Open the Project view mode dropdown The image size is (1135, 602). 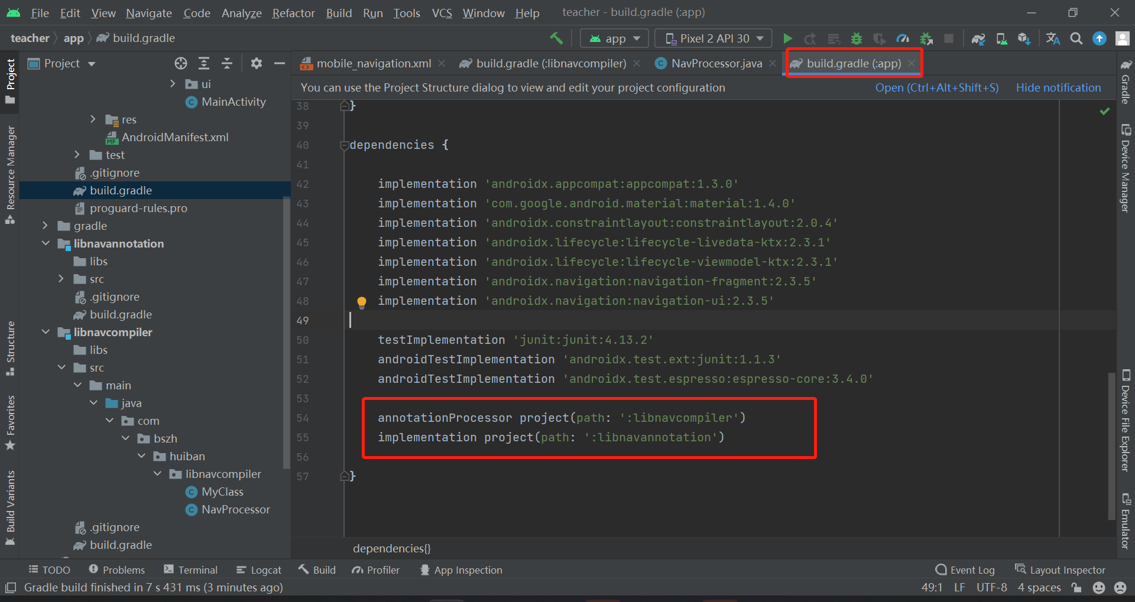(62, 63)
